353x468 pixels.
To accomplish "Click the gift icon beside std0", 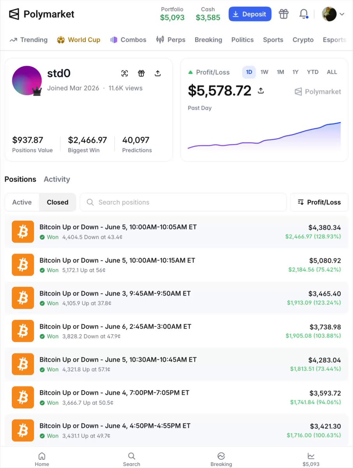I will [141, 73].
